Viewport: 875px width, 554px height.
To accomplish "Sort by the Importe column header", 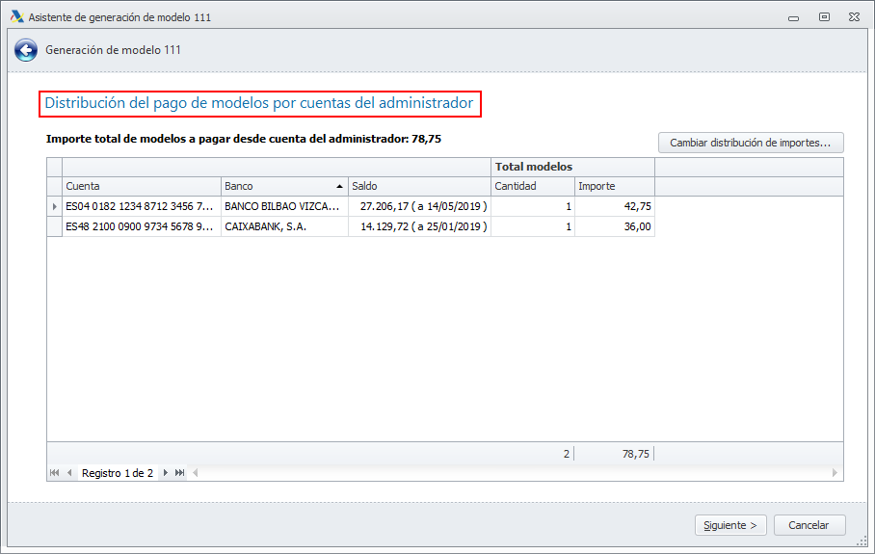I will (615, 186).
